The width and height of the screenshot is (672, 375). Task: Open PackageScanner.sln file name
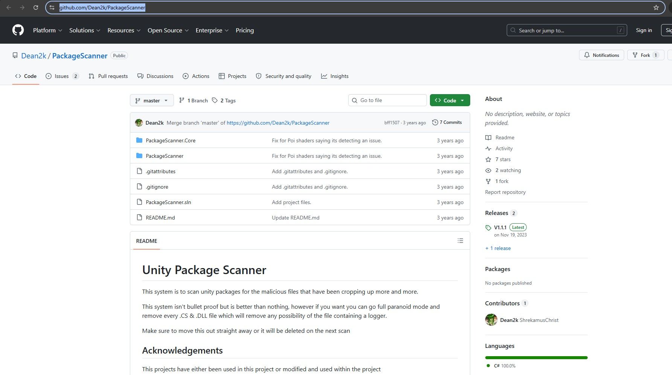[168, 203]
